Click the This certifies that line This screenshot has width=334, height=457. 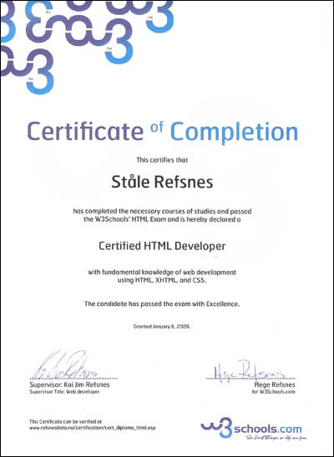(162, 160)
